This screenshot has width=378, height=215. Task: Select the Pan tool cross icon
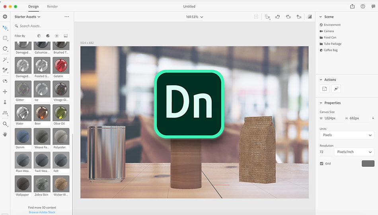pos(5,92)
